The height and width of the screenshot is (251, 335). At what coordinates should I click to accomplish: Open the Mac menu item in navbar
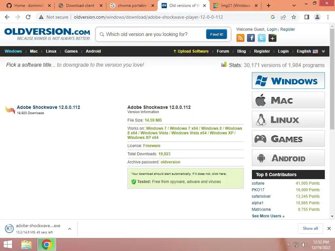click(34, 51)
